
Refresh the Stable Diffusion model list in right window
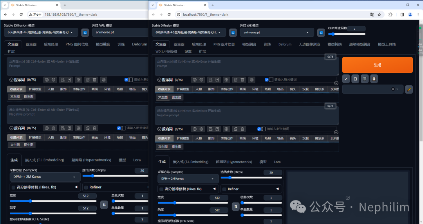(x=233, y=33)
